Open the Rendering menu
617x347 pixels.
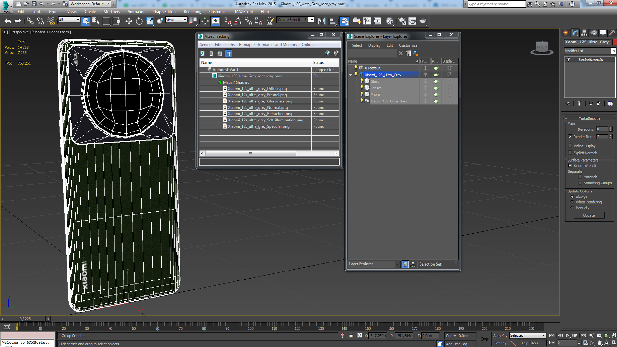[192, 12]
